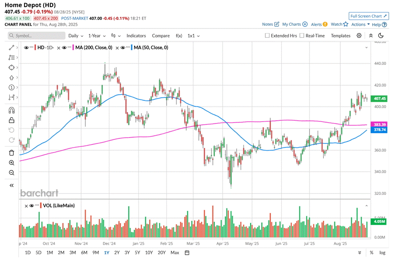Open chart settings gear

point(359,35)
